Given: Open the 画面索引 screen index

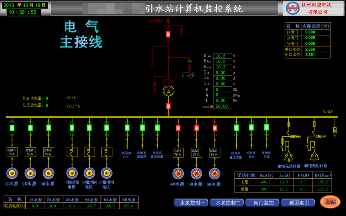Looking at the screenshot, I should 298,203.
